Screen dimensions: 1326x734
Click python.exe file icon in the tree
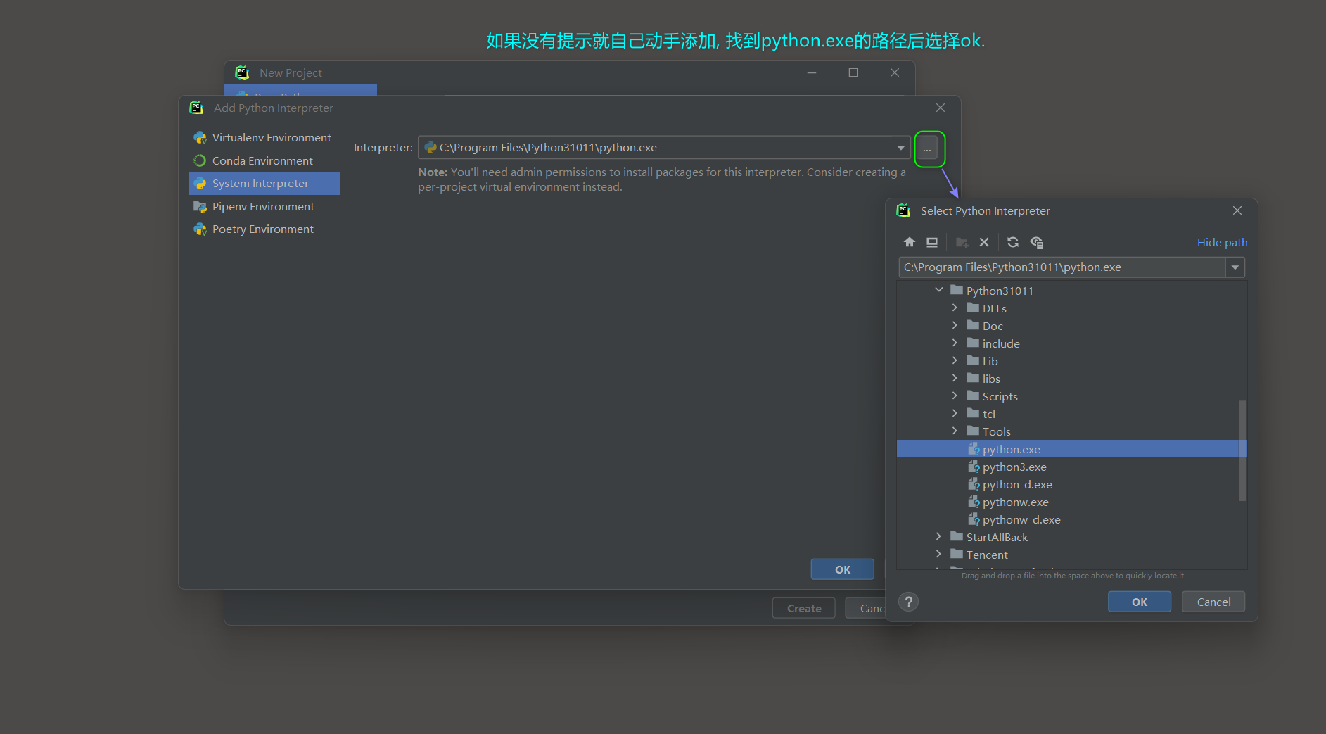[974, 449]
